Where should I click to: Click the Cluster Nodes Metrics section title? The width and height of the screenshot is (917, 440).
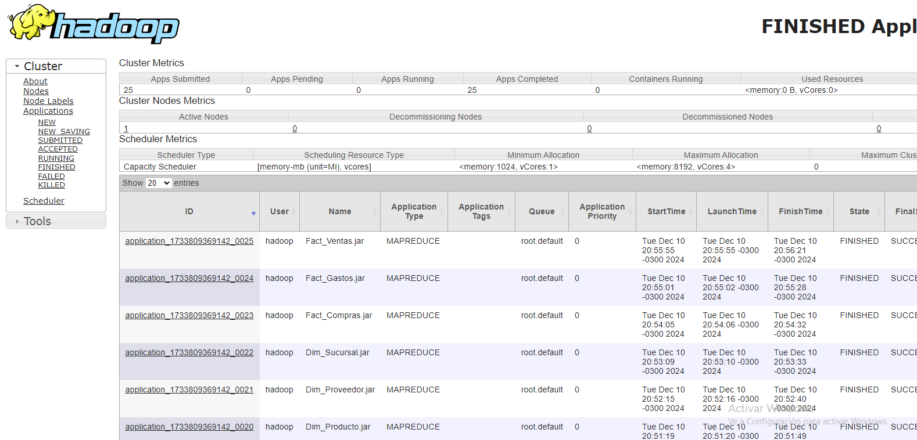point(167,100)
